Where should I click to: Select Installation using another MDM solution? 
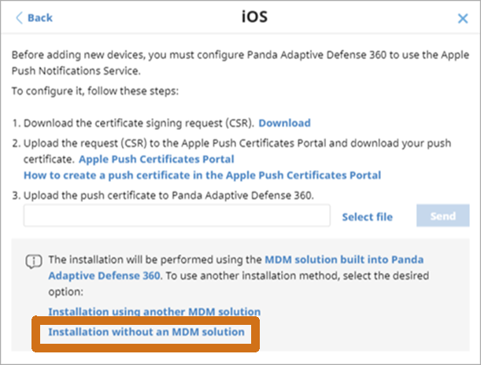coord(154,312)
